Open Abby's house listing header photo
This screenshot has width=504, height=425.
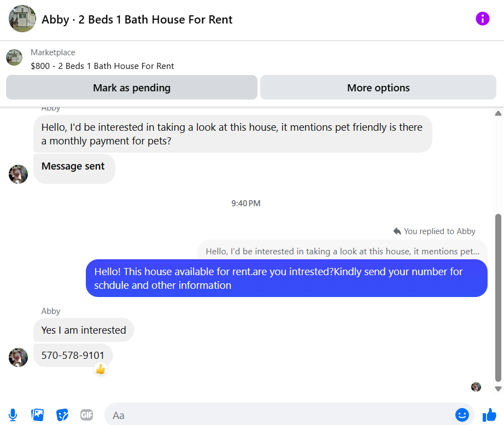click(x=22, y=19)
